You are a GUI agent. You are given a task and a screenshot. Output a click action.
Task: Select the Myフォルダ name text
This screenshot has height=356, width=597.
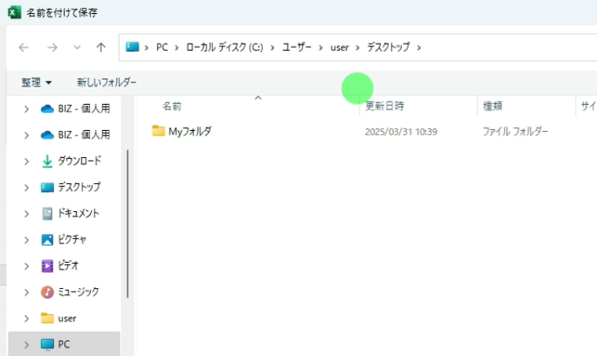pyautogui.click(x=190, y=132)
